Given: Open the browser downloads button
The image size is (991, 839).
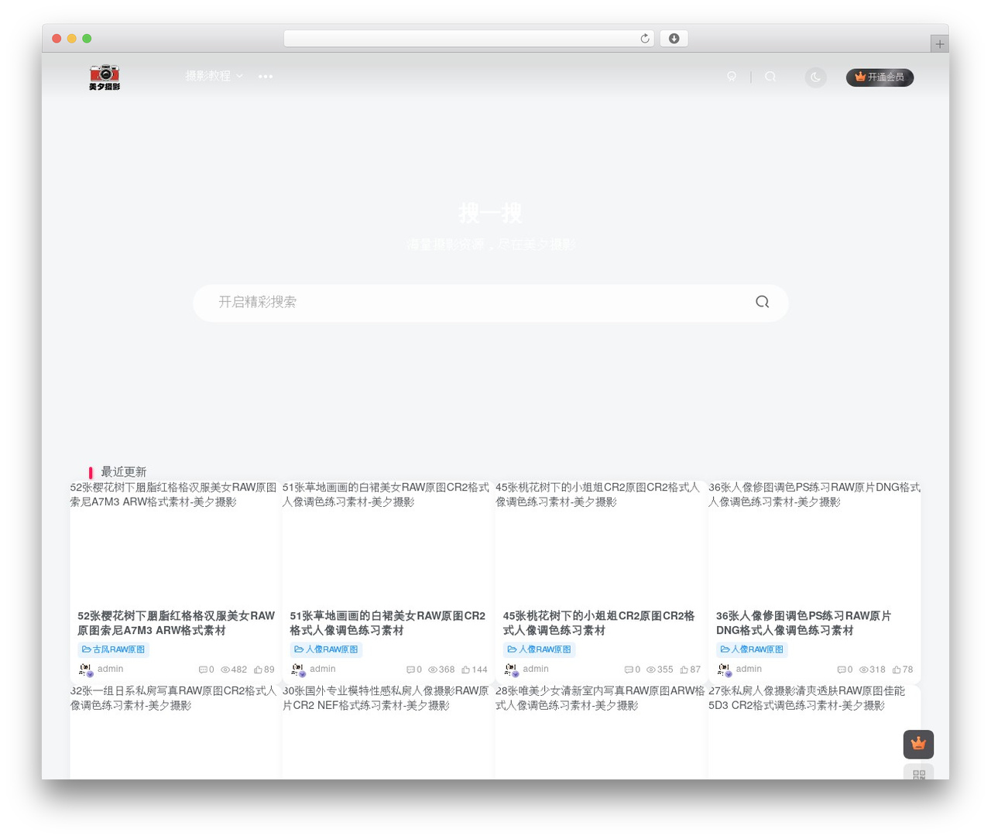Looking at the screenshot, I should point(674,39).
